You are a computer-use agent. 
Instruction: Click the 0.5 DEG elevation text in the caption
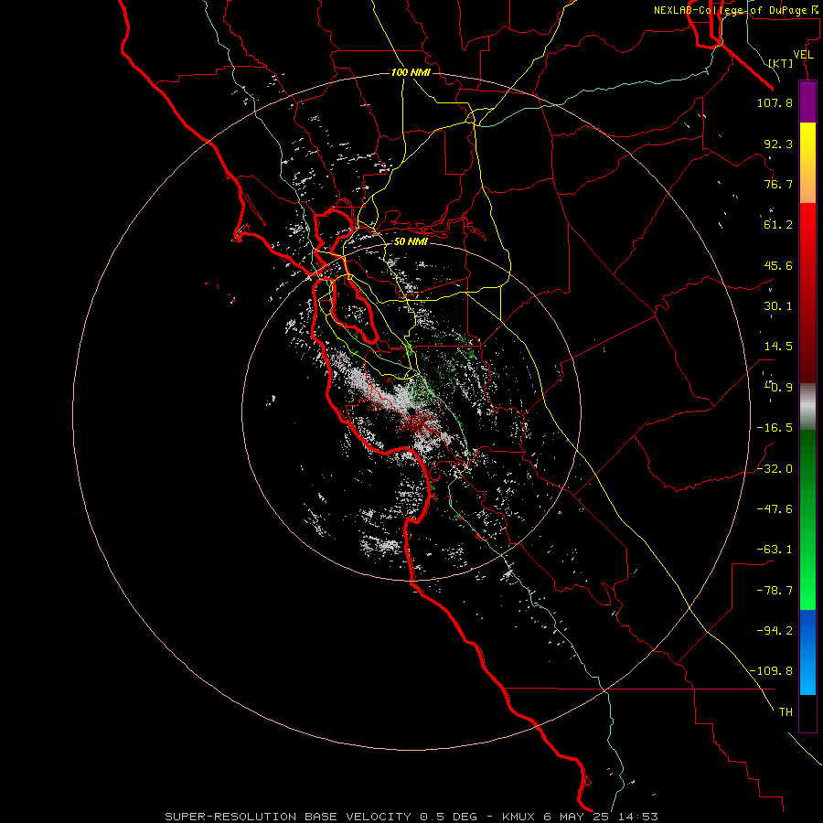tap(448, 817)
